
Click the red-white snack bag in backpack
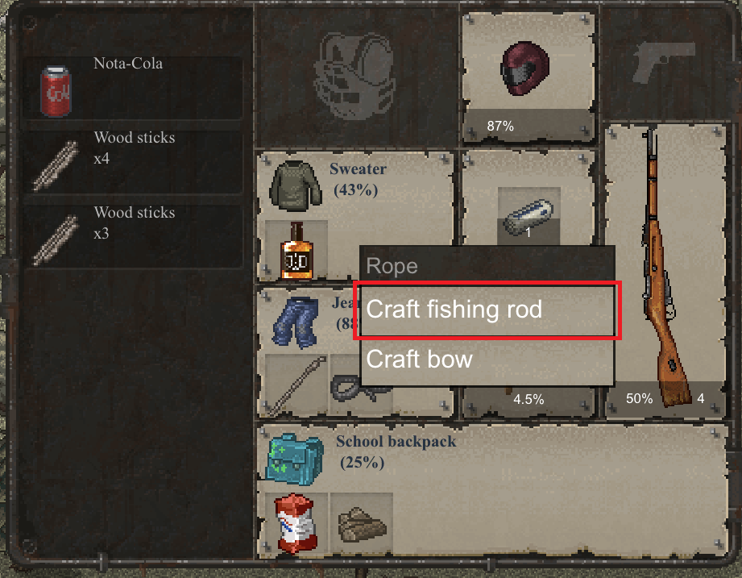pyautogui.click(x=296, y=523)
